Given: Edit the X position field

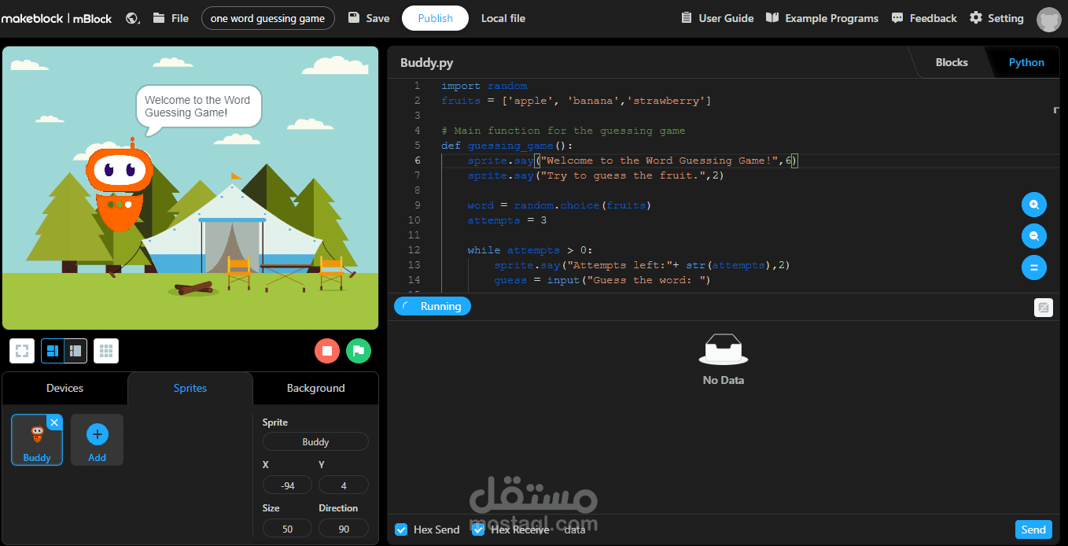Looking at the screenshot, I should [287, 485].
